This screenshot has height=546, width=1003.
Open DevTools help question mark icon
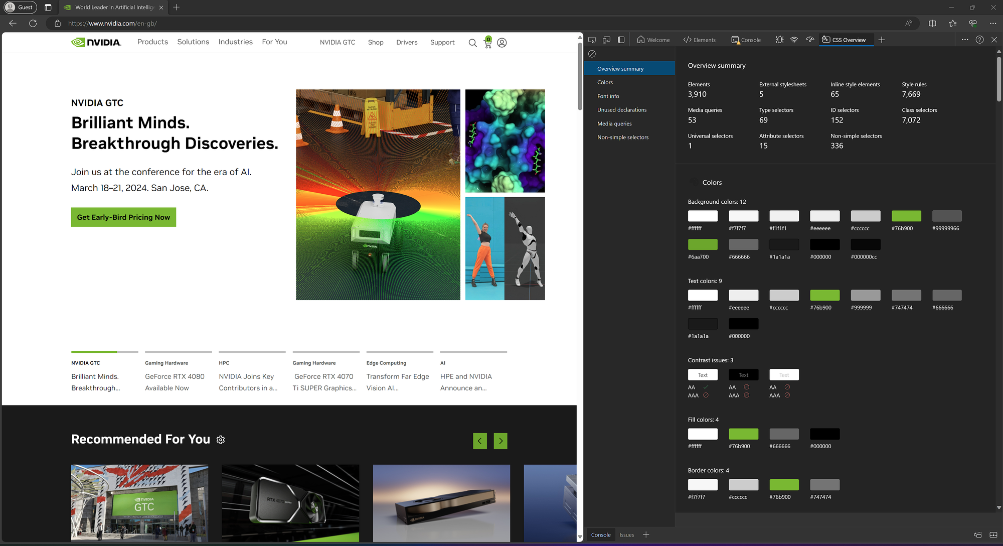[979, 40]
